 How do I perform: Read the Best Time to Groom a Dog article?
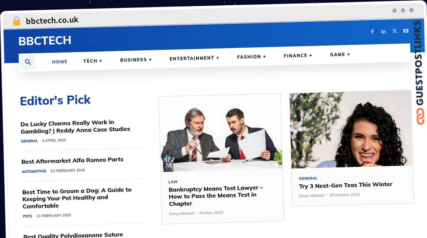(77, 198)
